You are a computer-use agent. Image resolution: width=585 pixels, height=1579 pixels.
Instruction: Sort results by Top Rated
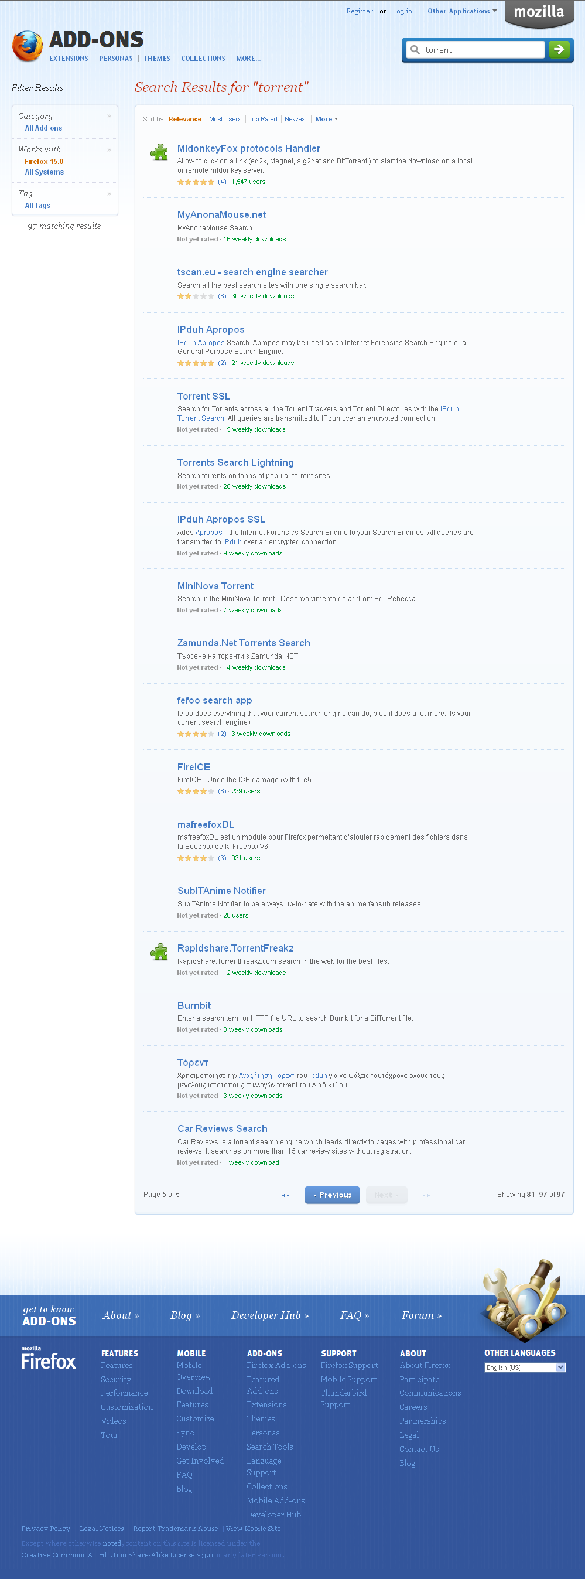pos(263,120)
